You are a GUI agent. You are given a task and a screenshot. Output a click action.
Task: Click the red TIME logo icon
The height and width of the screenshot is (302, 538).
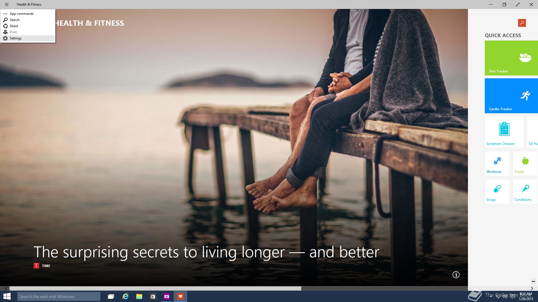coord(36,266)
